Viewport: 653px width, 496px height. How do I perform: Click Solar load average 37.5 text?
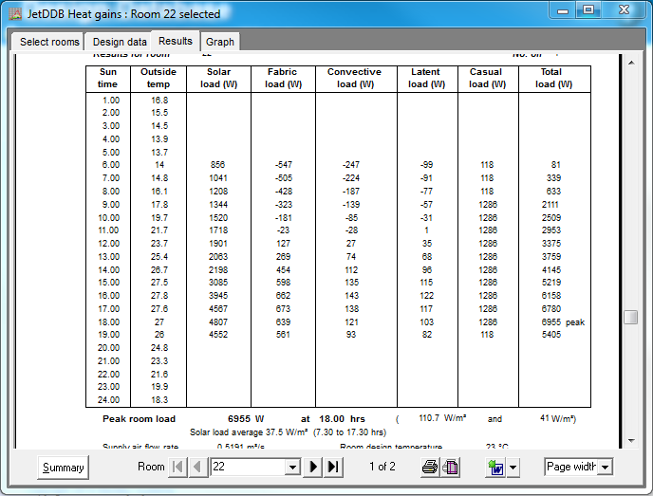(x=249, y=432)
